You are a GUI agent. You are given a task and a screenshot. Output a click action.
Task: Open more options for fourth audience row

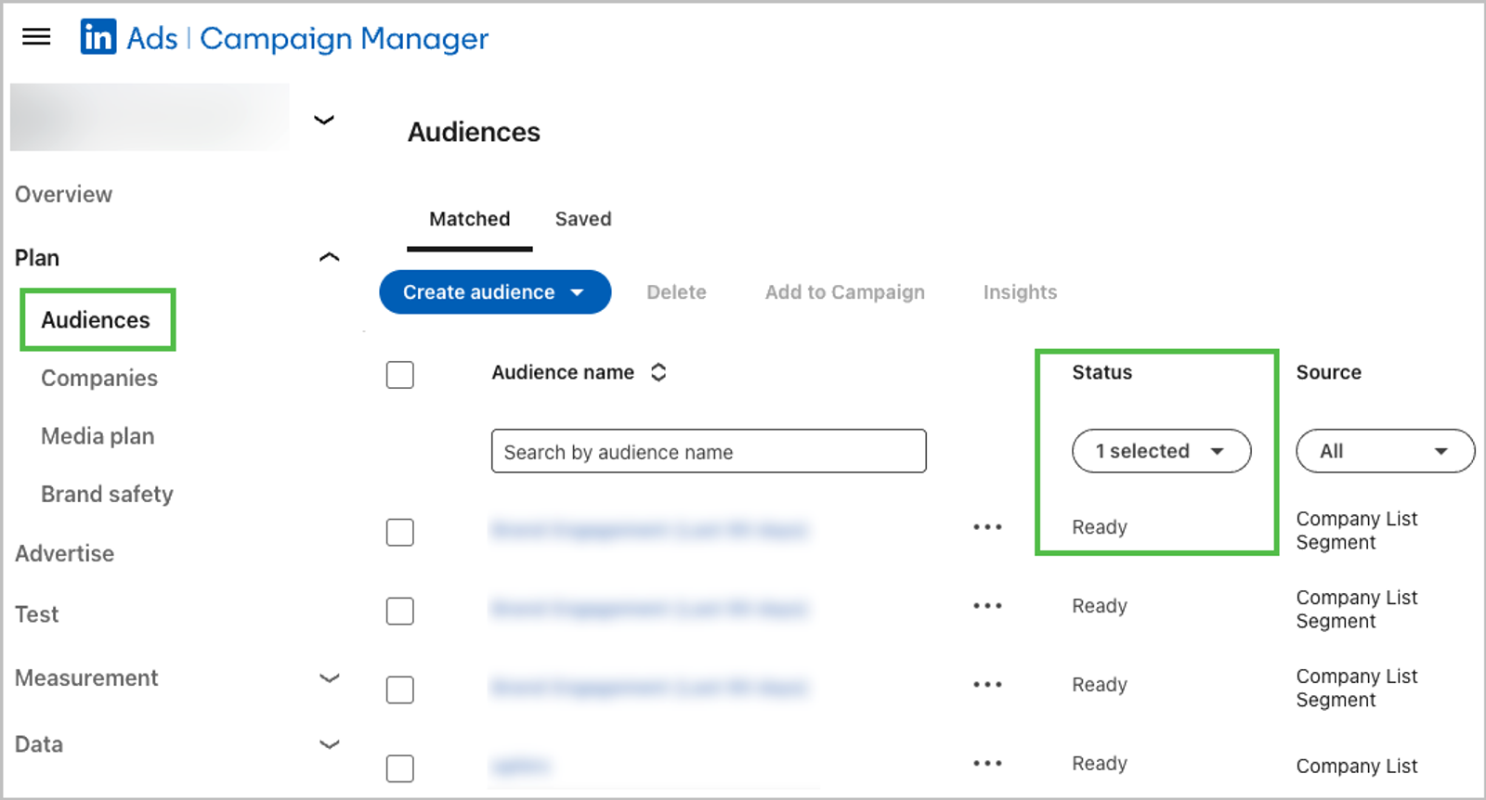pyautogui.click(x=987, y=764)
